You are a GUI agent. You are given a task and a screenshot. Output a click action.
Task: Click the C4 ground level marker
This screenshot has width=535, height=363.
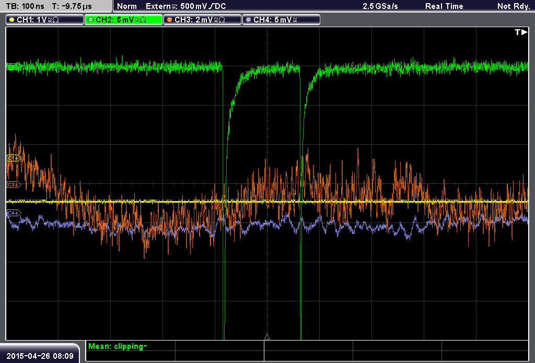pyautogui.click(x=14, y=213)
